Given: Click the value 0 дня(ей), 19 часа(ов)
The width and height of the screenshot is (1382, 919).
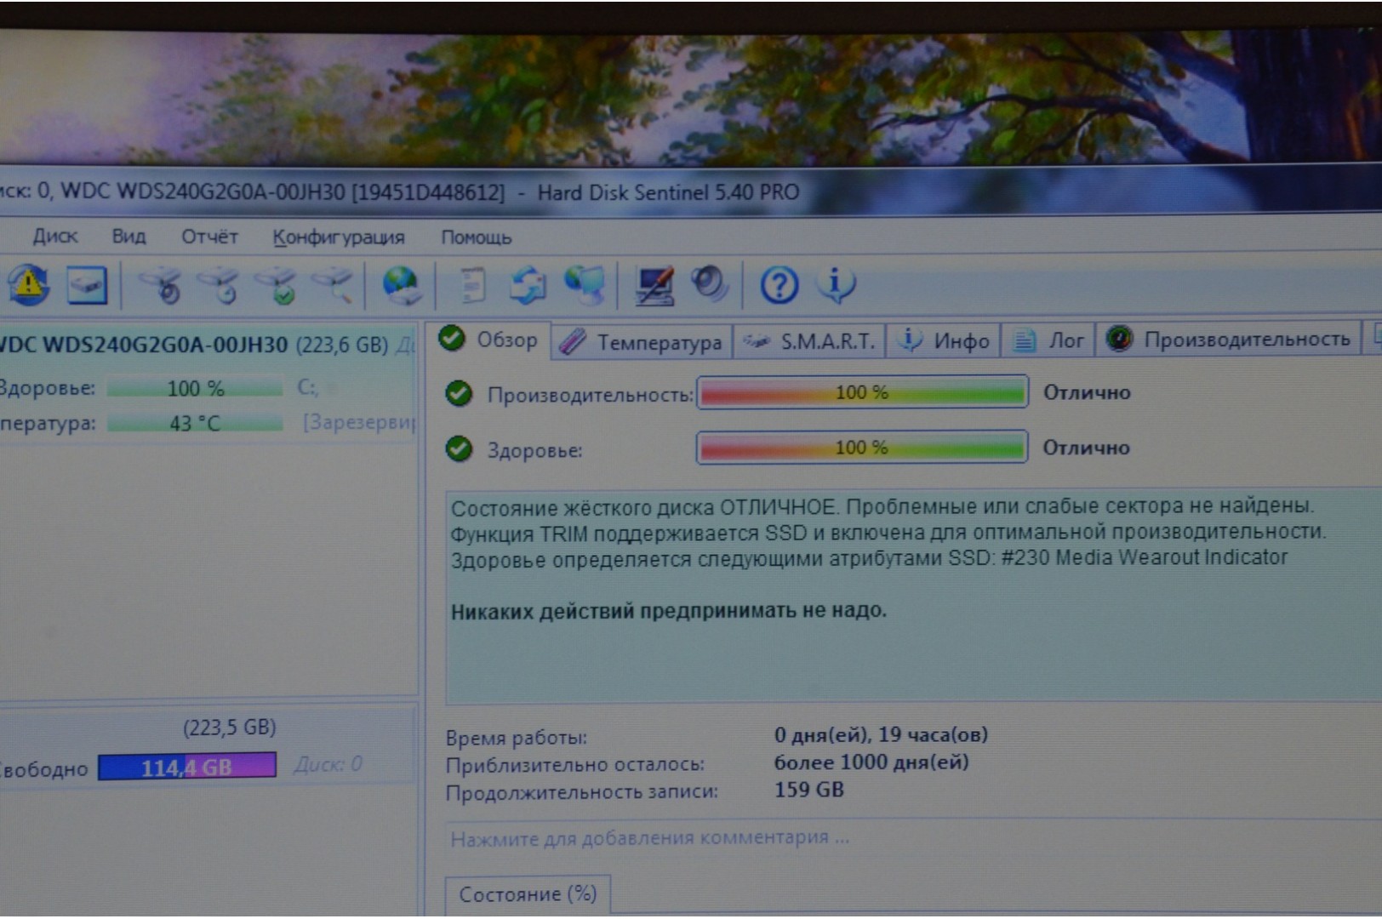Looking at the screenshot, I should (x=881, y=734).
